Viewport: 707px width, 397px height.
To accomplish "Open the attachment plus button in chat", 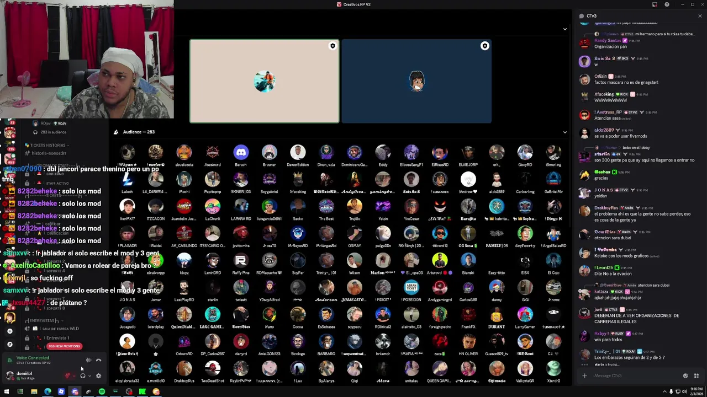I will coord(584,376).
